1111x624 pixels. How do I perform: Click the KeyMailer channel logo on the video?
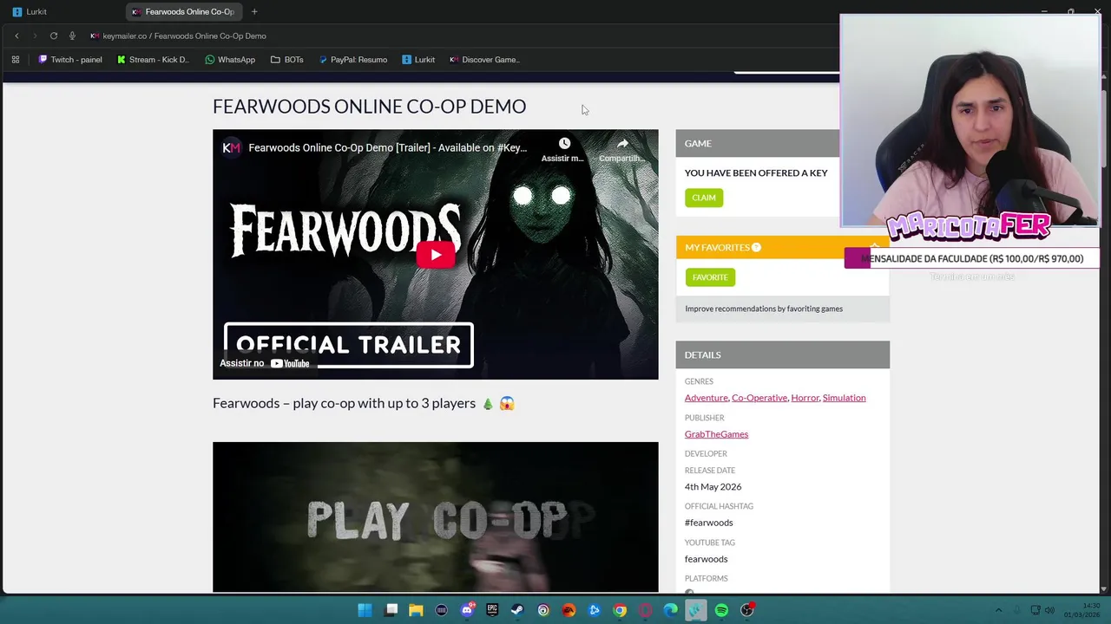[231, 148]
